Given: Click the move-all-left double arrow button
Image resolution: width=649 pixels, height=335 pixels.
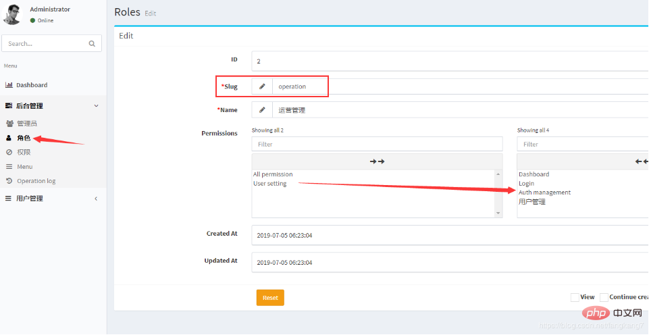Looking at the screenshot, I should pos(642,161).
